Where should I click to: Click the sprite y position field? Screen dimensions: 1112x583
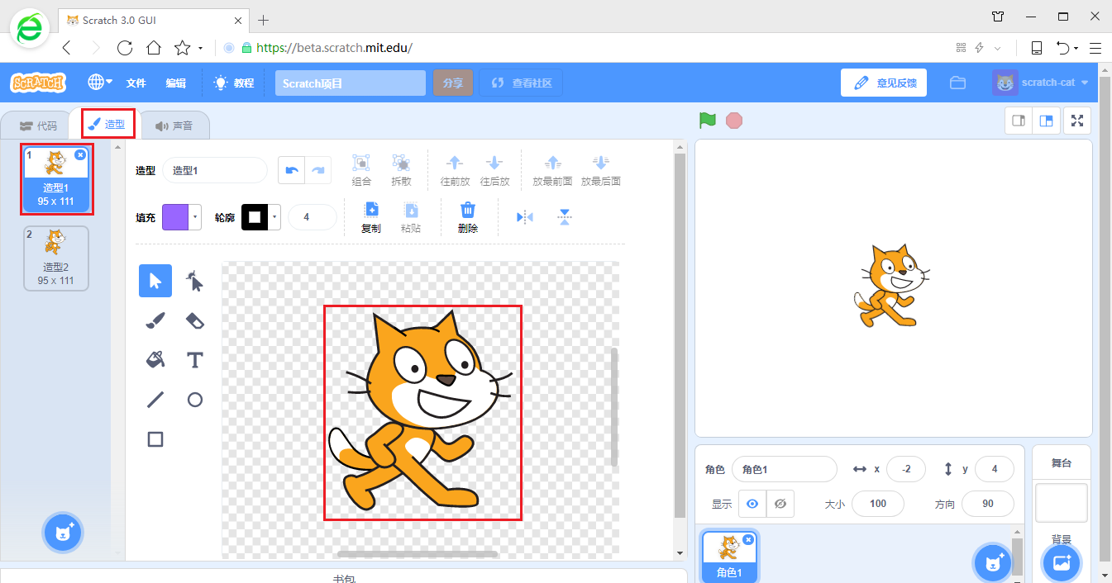pyautogui.click(x=995, y=469)
